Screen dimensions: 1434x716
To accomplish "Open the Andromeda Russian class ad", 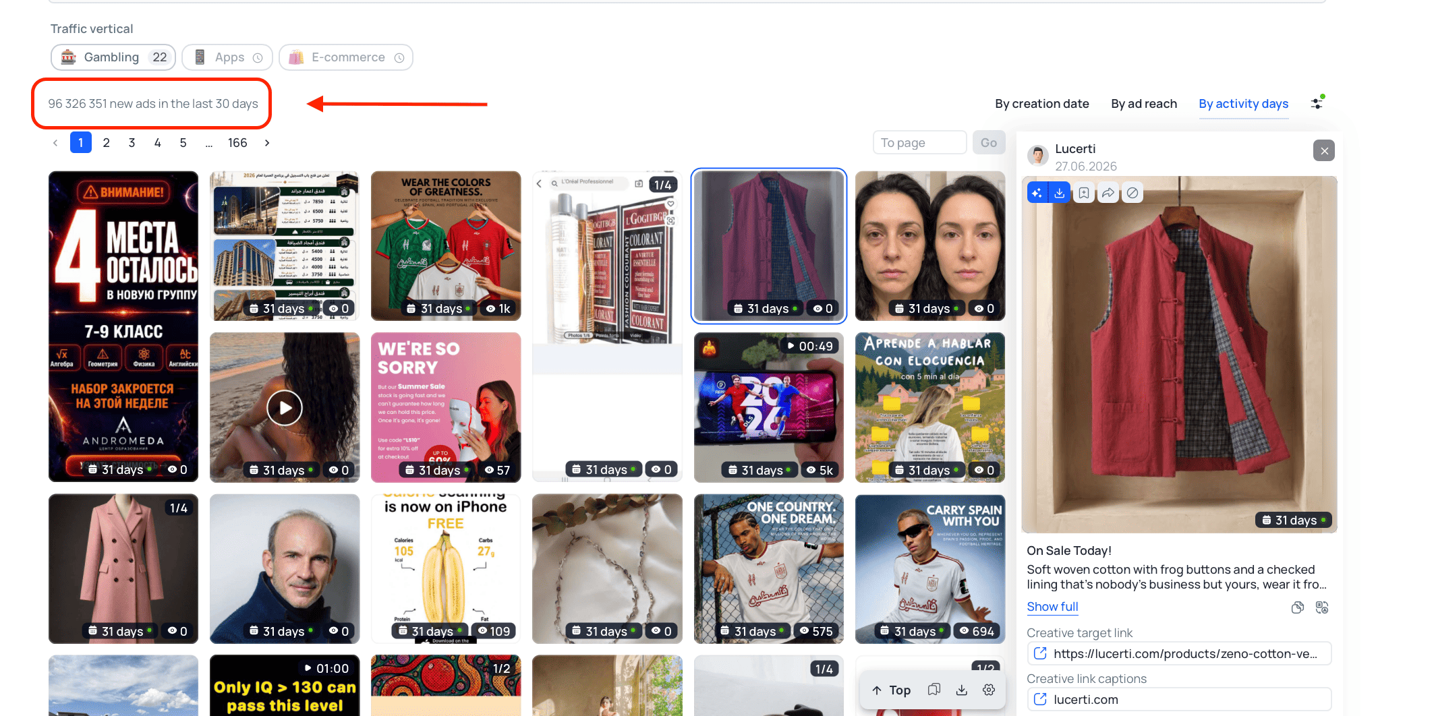I will coord(123,326).
